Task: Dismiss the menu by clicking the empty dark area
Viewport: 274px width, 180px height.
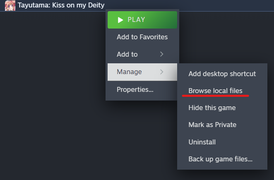Action: (53, 96)
